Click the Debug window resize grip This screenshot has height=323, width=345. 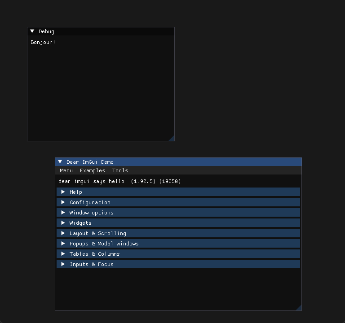click(x=172, y=138)
